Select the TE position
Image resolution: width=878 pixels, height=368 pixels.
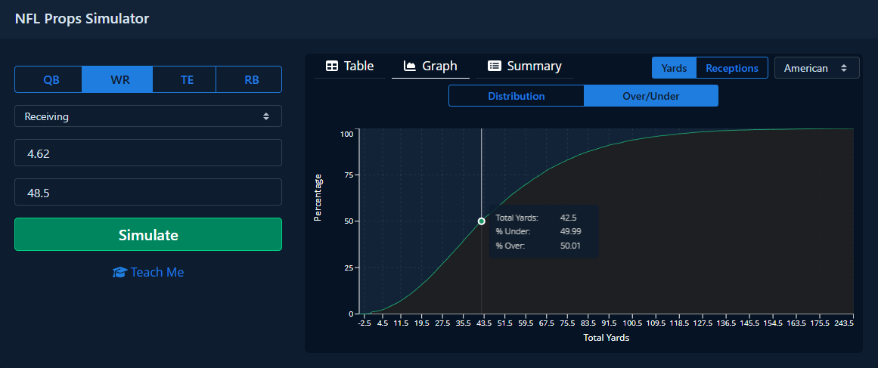187,79
